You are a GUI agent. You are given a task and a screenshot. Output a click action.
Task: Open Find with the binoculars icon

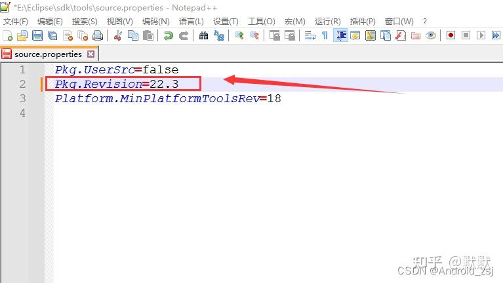click(x=203, y=35)
